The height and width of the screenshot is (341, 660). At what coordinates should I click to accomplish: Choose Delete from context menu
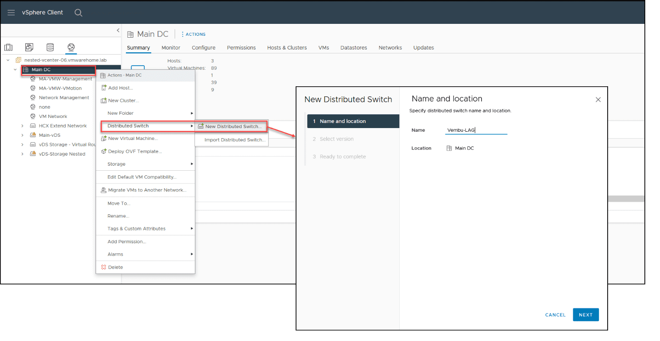point(145,268)
